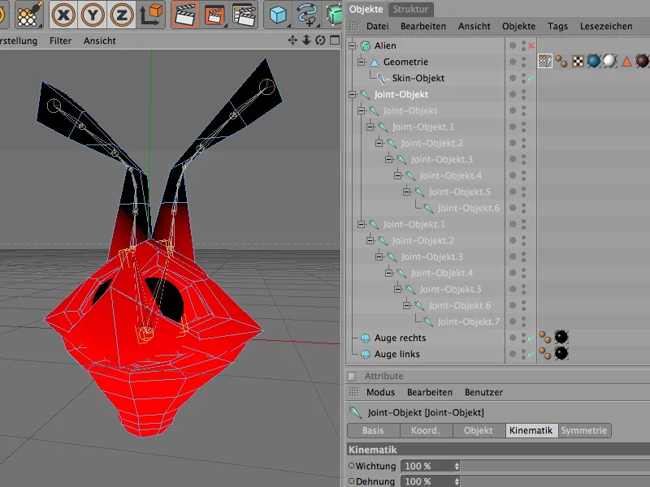This screenshot has height=487, width=650.
Task: Collapse the Geometrie hierarchy
Action: (362, 62)
